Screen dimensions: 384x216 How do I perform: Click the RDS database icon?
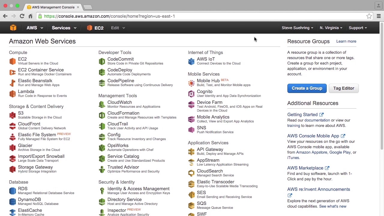pos(12,191)
